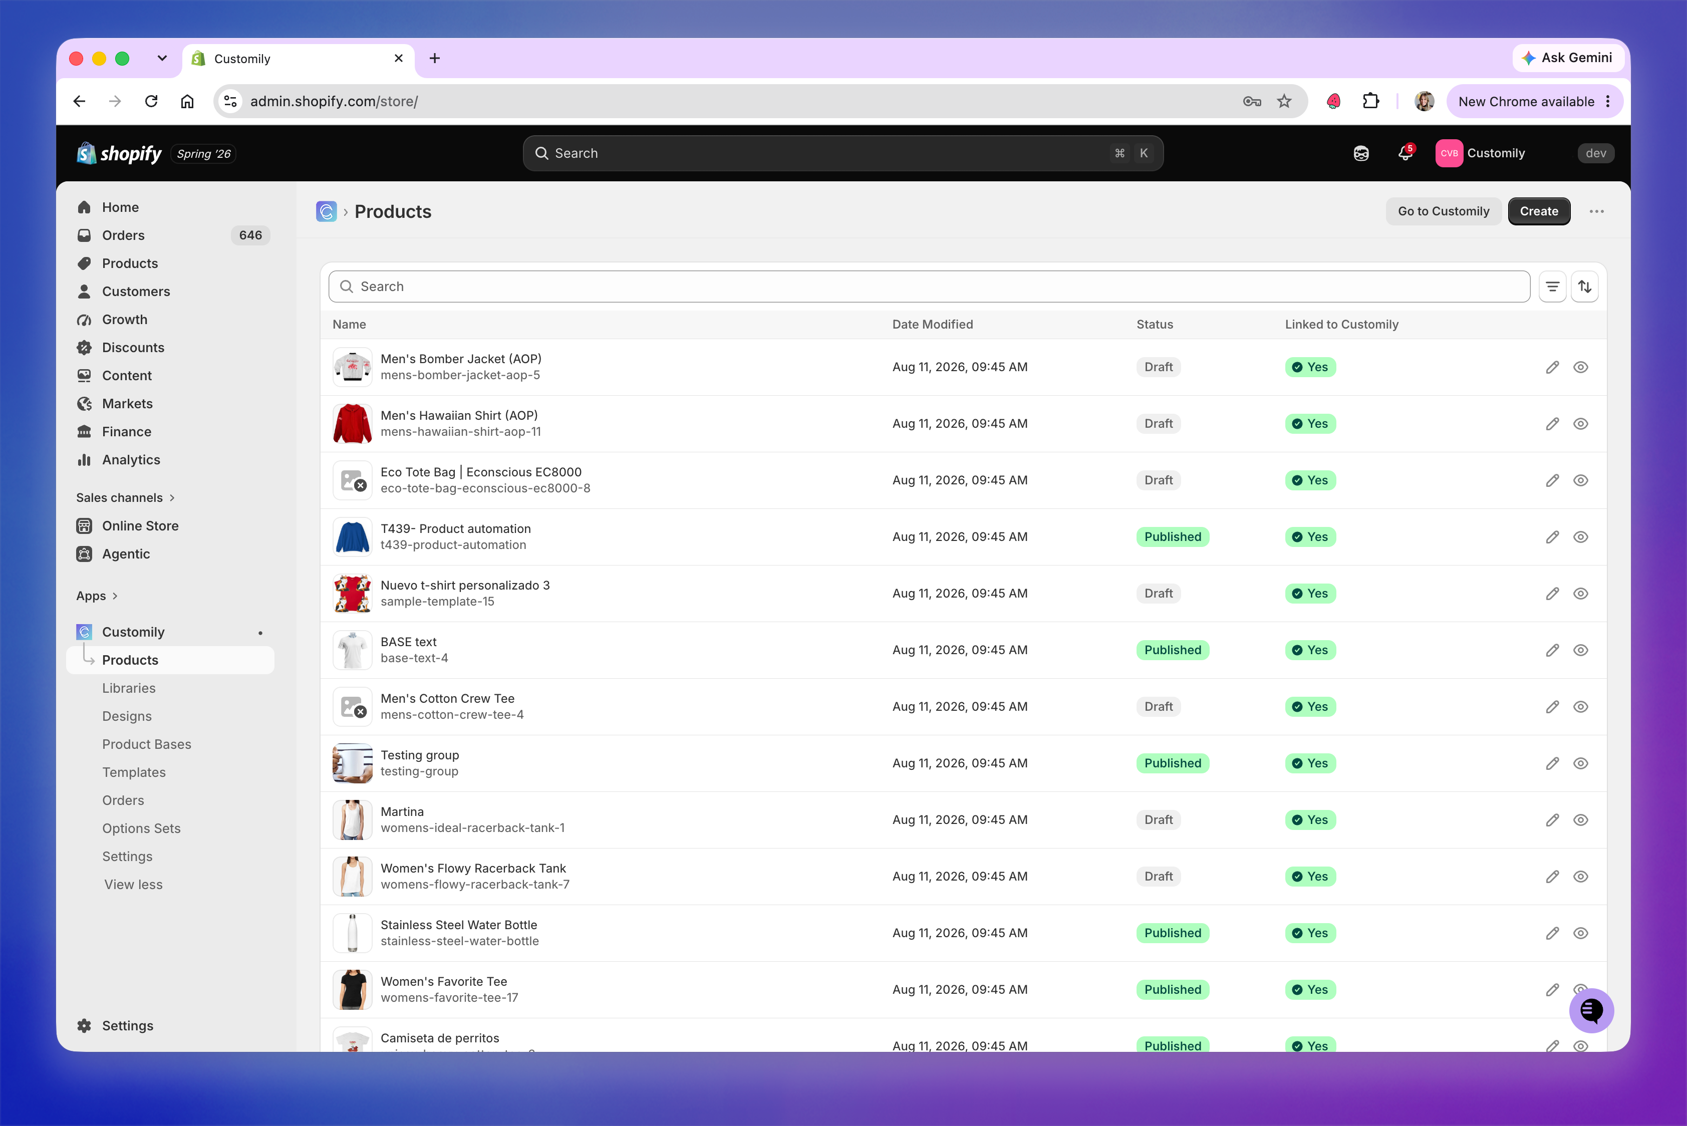Edit Men's Hawaiian Shirt (AOP) with pencil icon
This screenshot has height=1126, width=1687.
click(x=1552, y=424)
